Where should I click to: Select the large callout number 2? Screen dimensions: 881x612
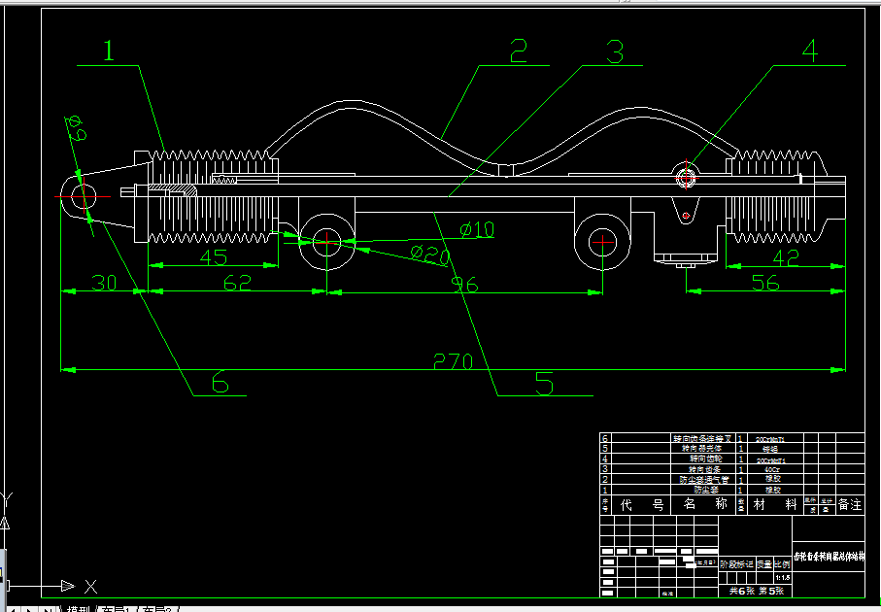[x=519, y=51]
